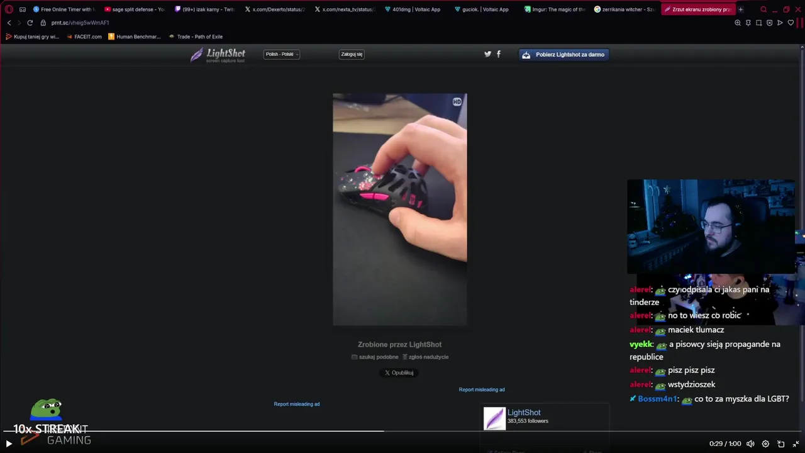Open Human Benchmark bookmark
Screen dimensions: 805x453
point(135,36)
